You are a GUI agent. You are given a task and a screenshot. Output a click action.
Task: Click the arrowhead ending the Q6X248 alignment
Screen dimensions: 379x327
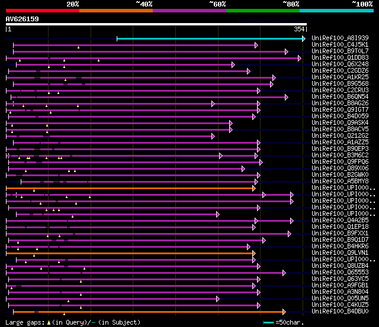click(x=233, y=64)
